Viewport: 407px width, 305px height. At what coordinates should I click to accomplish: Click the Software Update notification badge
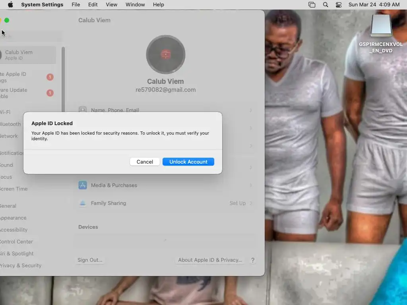(50, 93)
